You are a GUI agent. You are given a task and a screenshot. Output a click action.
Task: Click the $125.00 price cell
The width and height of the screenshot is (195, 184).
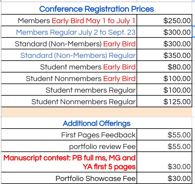click(177, 102)
